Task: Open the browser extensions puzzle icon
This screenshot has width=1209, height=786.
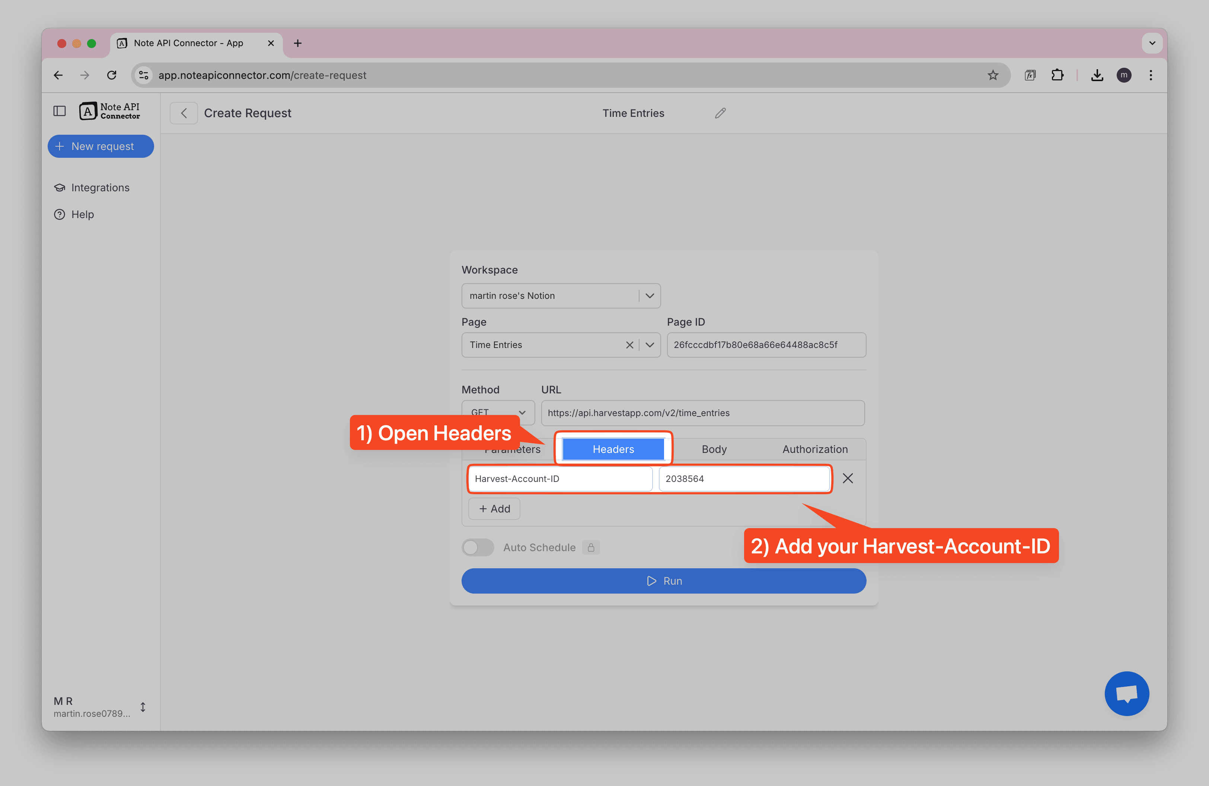Action: click(1057, 75)
